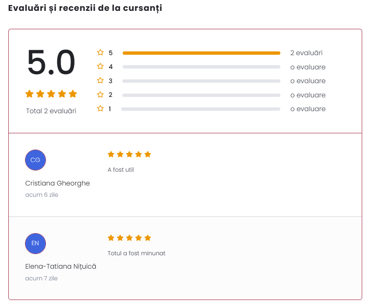Click the orange 5-star rating bar

point(201,53)
